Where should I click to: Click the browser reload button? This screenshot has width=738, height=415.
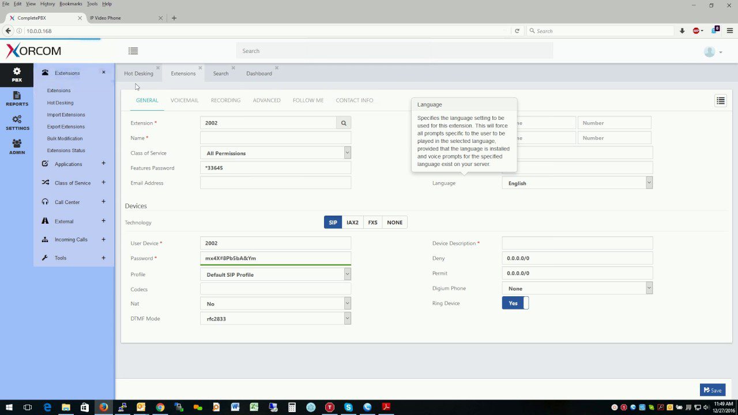pyautogui.click(x=517, y=31)
